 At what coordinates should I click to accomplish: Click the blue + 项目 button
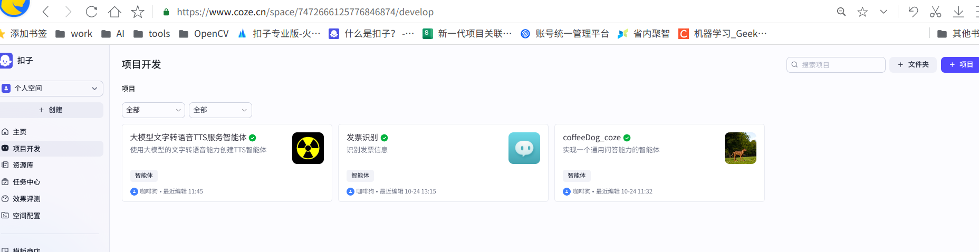(x=961, y=65)
